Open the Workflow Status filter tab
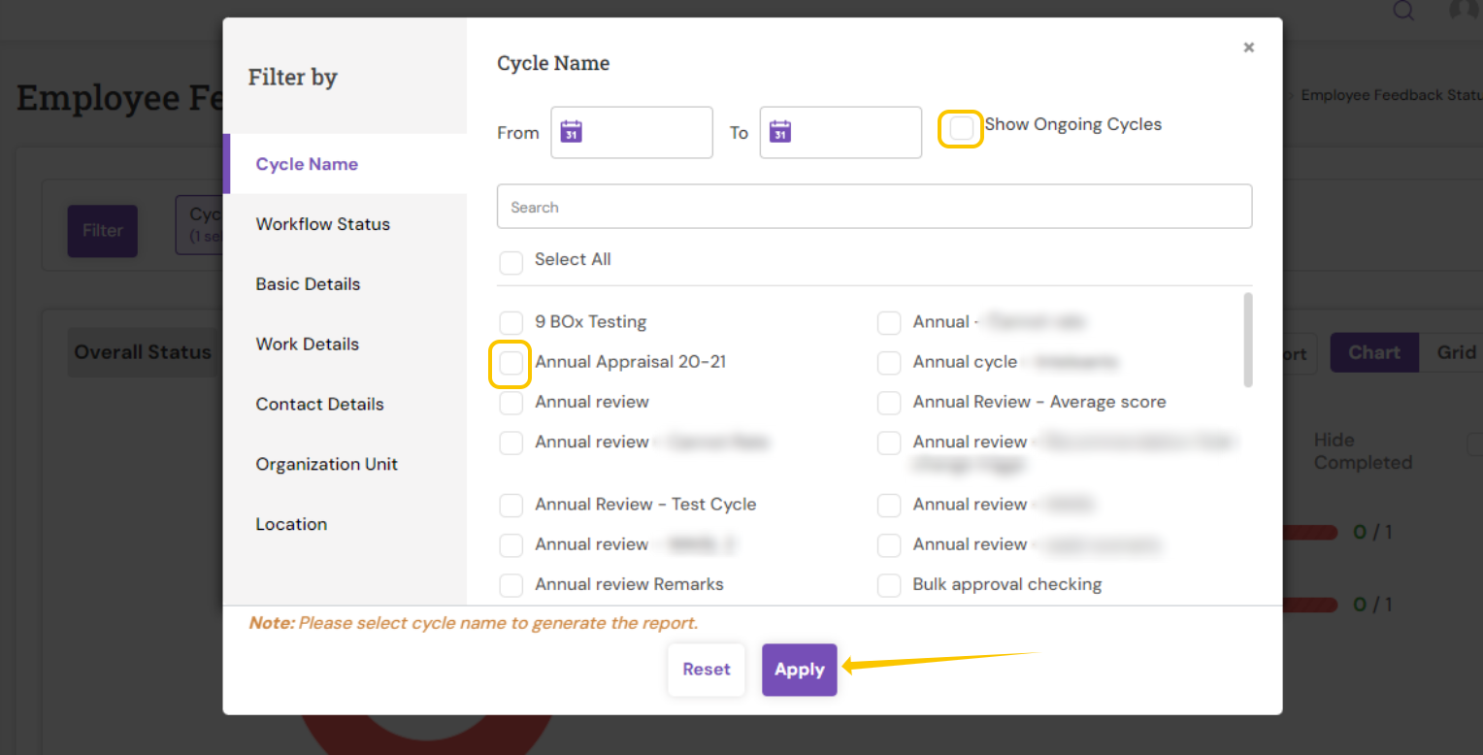 click(x=345, y=224)
